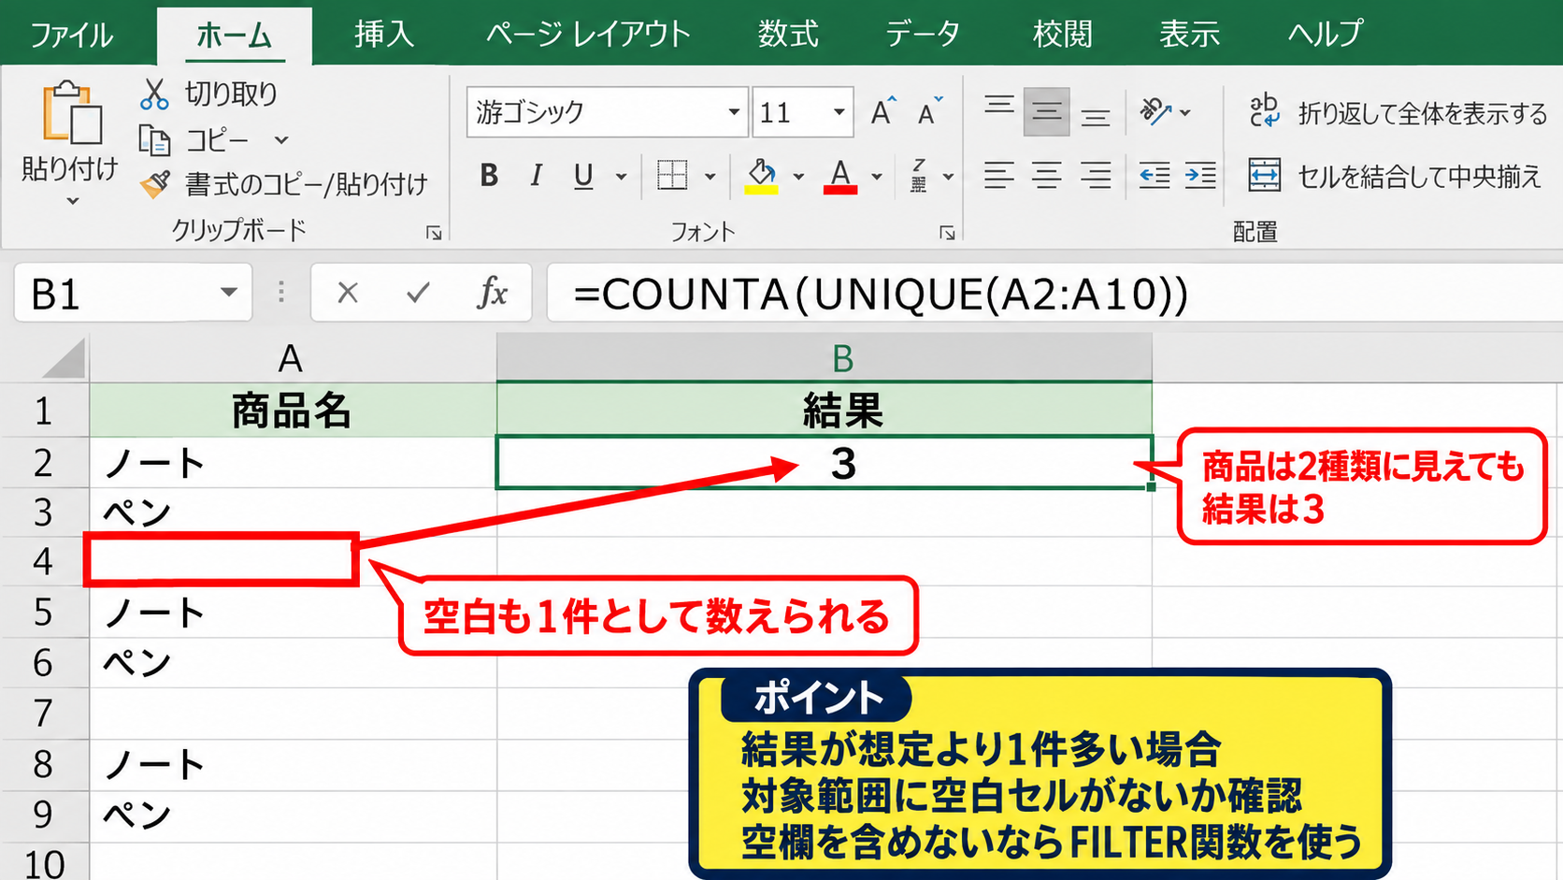Screen dimensions: 1563x880
Task: Toggle middle vertical alignment
Action: click(1046, 112)
